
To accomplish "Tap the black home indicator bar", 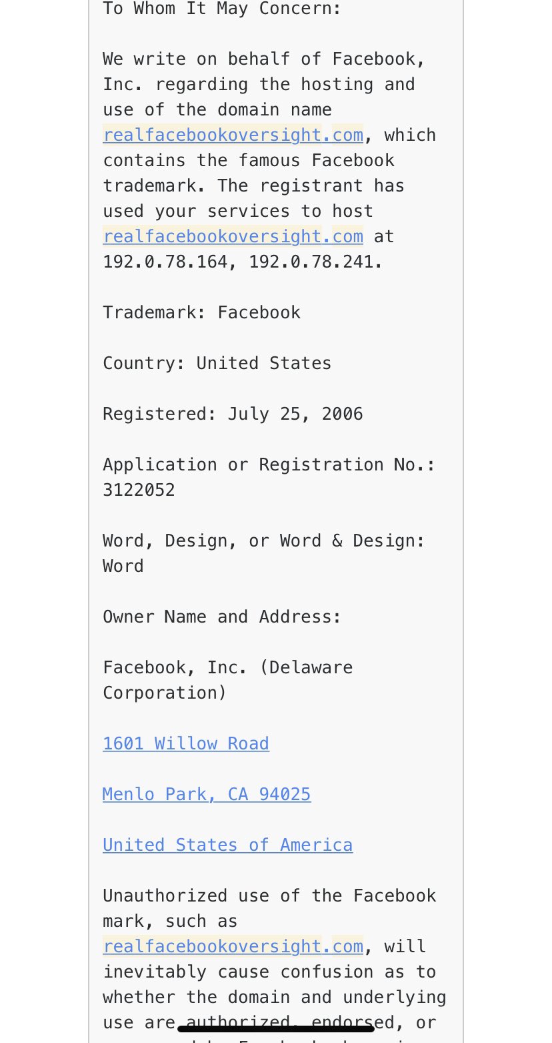I will coord(276,1028).
